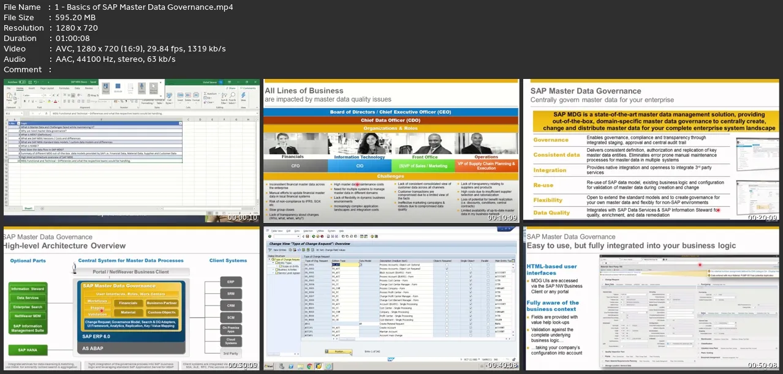The width and height of the screenshot is (783, 374).
Task: Click the SAP HANA box in architecture slide
Action: click(28, 350)
